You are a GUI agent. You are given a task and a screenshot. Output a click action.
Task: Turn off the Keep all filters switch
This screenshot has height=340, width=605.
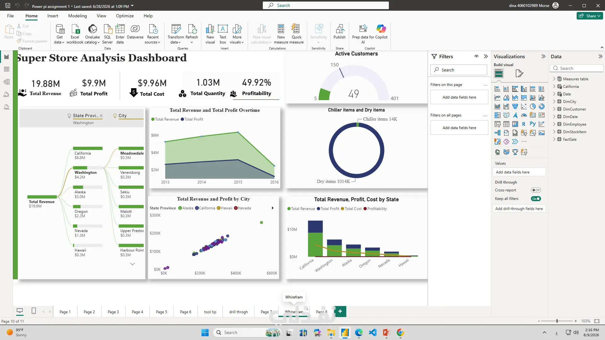tap(536, 199)
